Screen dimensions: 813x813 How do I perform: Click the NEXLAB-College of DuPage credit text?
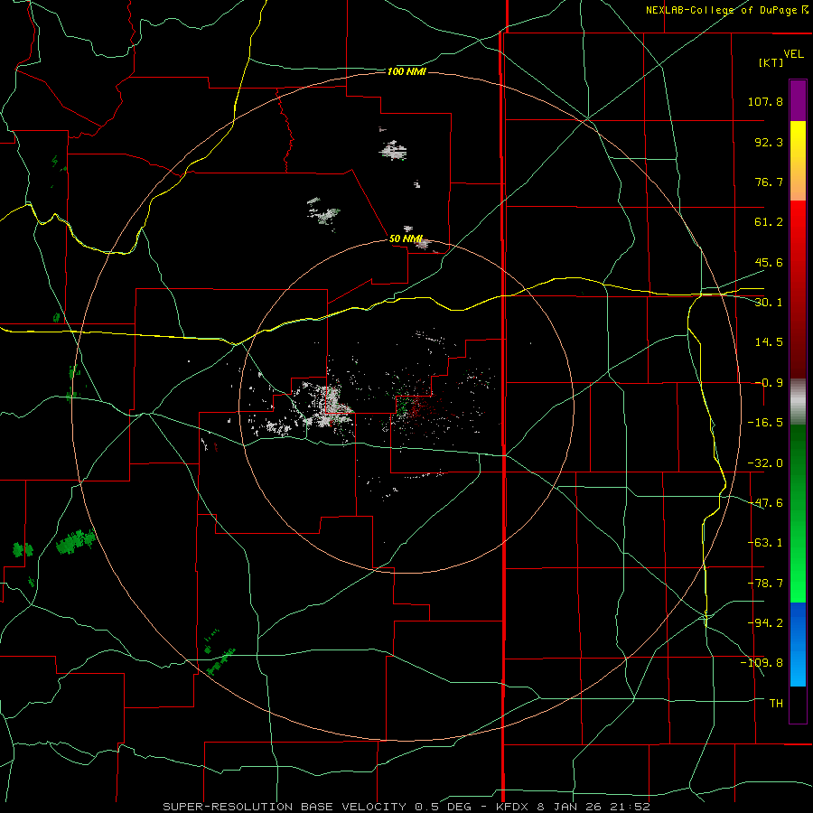coord(726,10)
